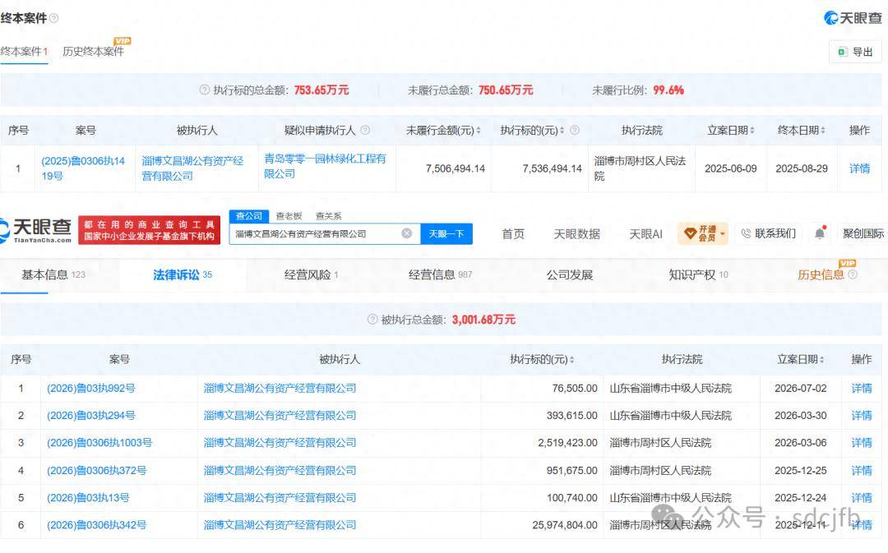Click the 聚创国际 account label
Viewport: 888px width, 553px height.
(x=863, y=233)
